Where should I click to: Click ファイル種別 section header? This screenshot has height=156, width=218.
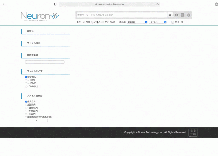coord(45,43)
